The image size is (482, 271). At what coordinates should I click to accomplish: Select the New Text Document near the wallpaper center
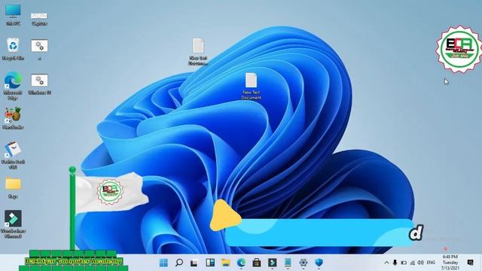[251, 87]
